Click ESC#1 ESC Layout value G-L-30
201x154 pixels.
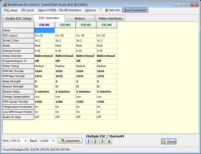44,35
